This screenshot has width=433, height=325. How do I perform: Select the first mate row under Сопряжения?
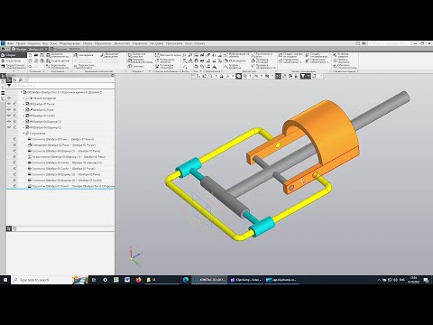(60, 139)
